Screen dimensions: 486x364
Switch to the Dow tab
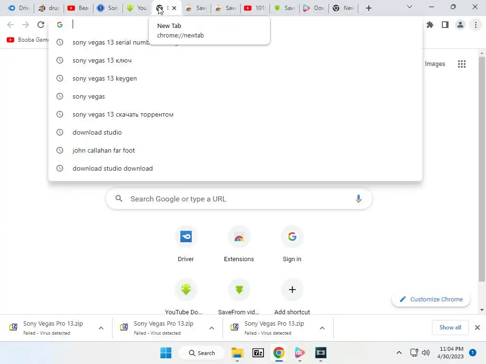tap(314, 8)
